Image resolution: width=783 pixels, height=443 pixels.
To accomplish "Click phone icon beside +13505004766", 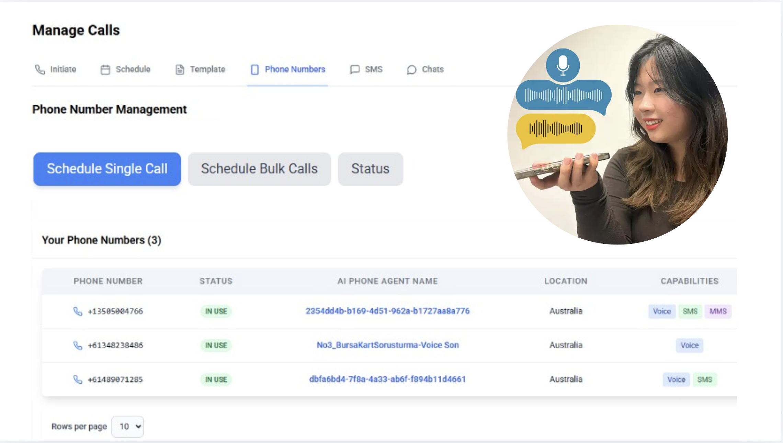I will pos(78,311).
